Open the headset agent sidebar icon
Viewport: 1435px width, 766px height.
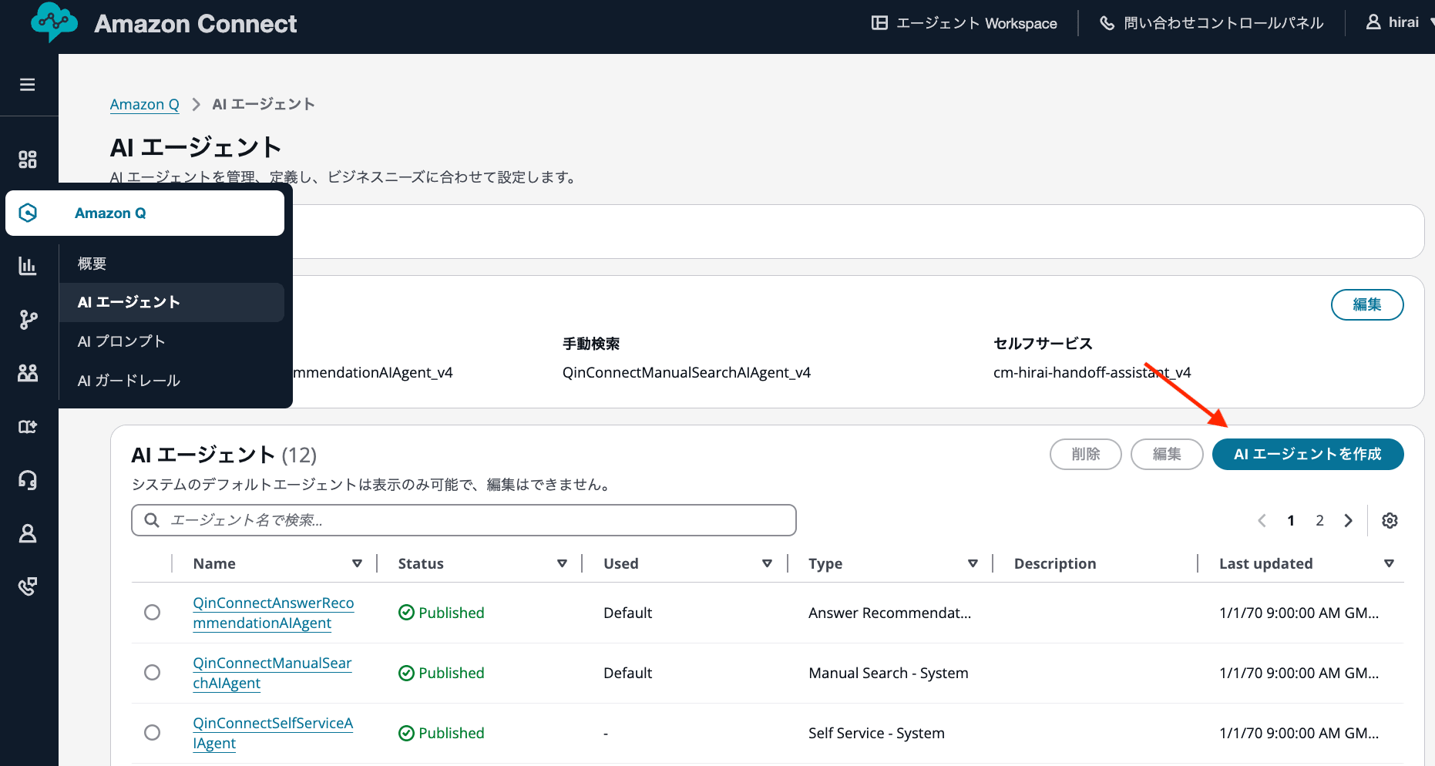click(x=28, y=480)
